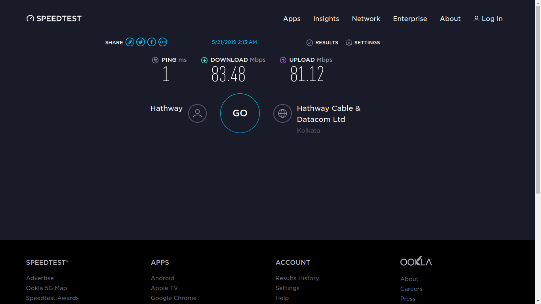The width and height of the screenshot is (541, 304).
Task: Open more share options ellipsis icon
Action: 163,42
